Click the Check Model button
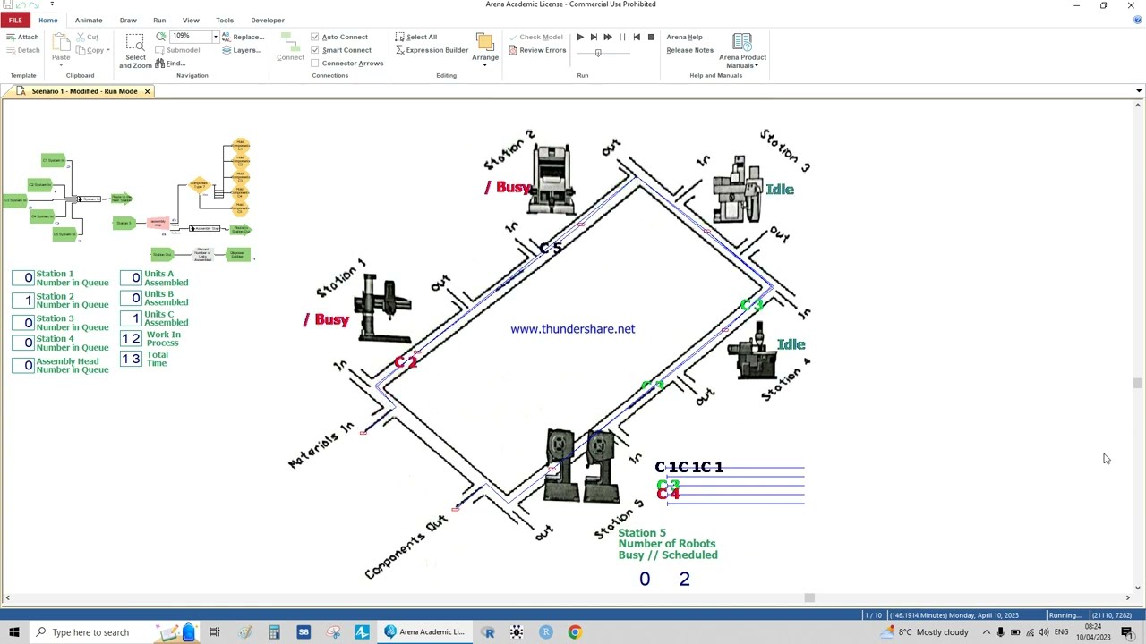Viewport: 1146px width, 644px height. click(535, 37)
